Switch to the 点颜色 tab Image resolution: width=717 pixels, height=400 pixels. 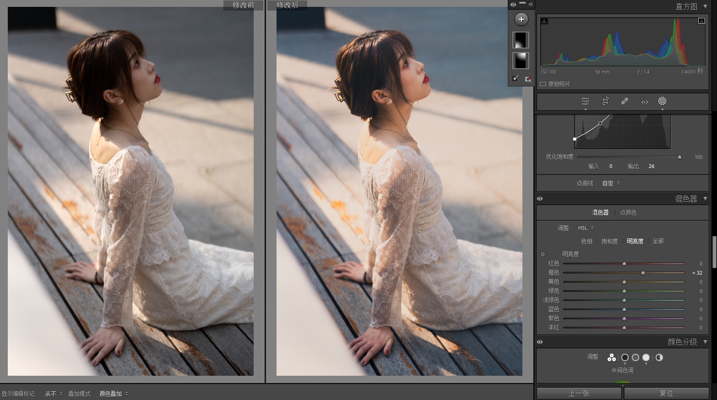[628, 212]
